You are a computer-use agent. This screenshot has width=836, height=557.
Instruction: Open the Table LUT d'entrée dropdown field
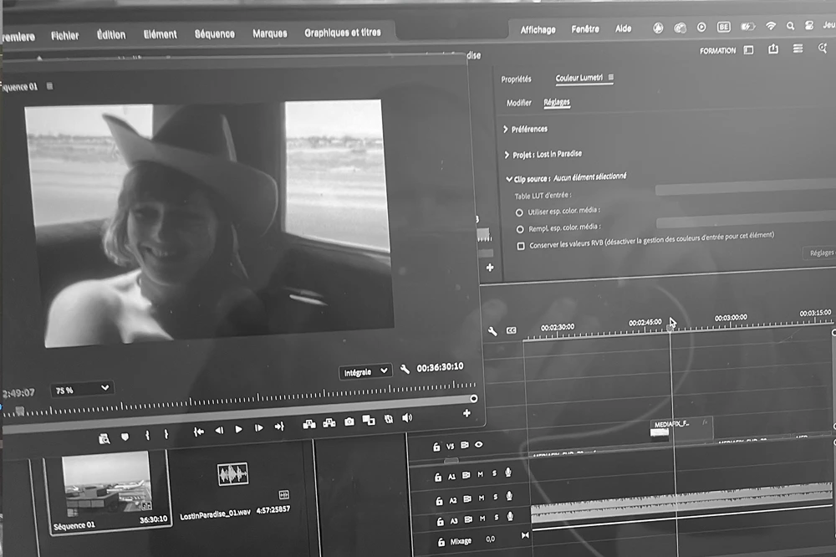(x=746, y=188)
